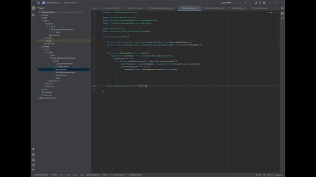This screenshot has height=177, width=316.
Task: Open the tool window icon below Notifications
Action: (282, 13)
